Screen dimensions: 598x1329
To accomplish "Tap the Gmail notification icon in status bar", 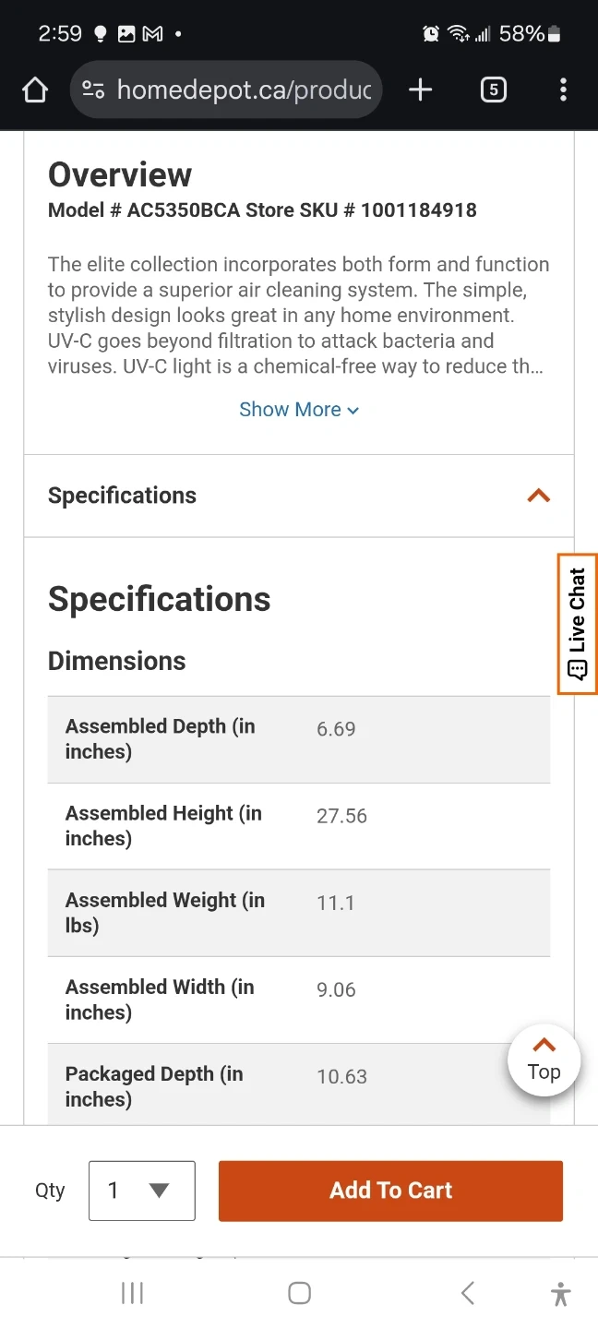I will click(x=152, y=34).
